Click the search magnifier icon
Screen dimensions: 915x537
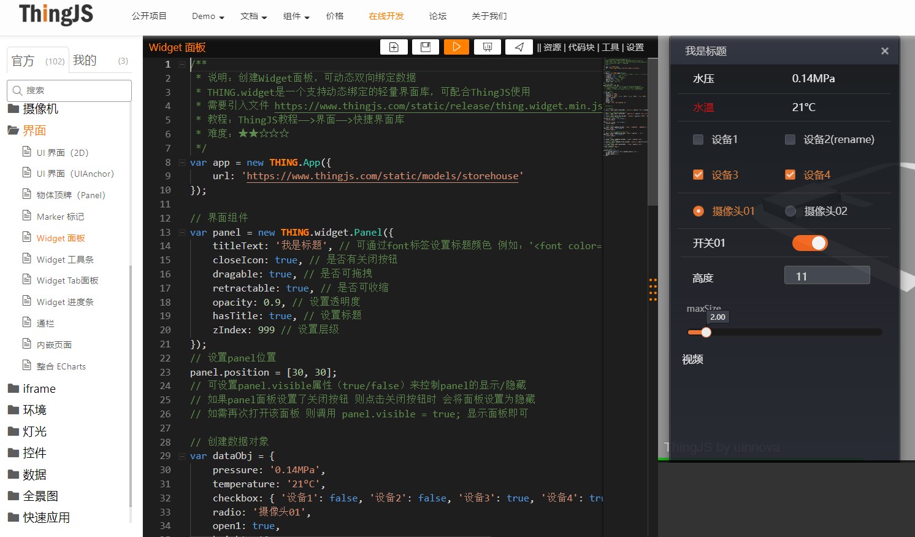coord(17,90)
